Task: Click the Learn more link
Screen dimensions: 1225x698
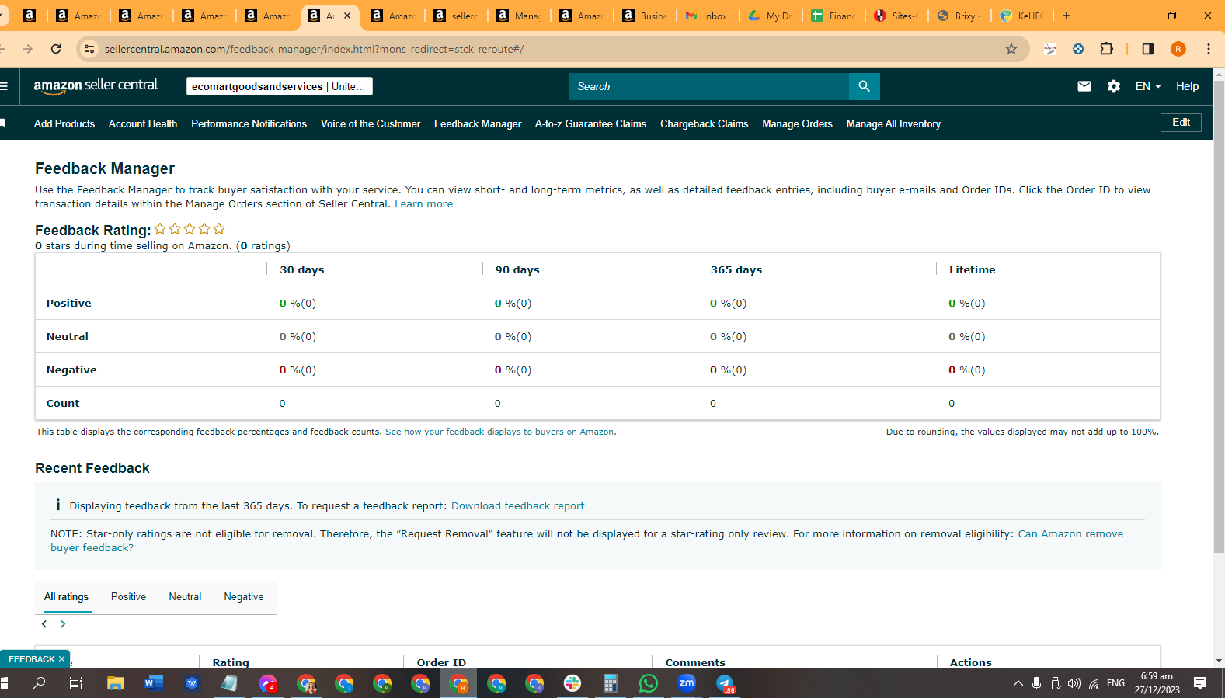Action: click(423, 203)
